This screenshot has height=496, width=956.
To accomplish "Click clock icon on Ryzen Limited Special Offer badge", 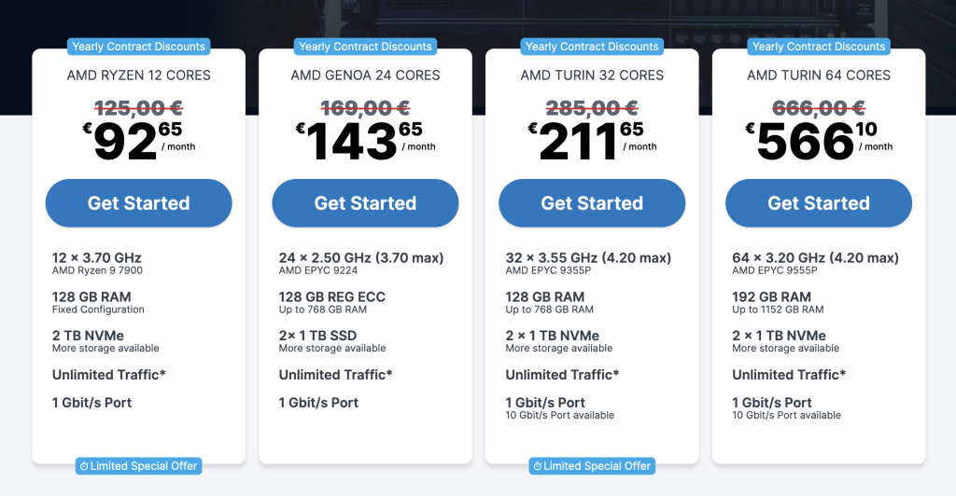I will pos(84,466).
